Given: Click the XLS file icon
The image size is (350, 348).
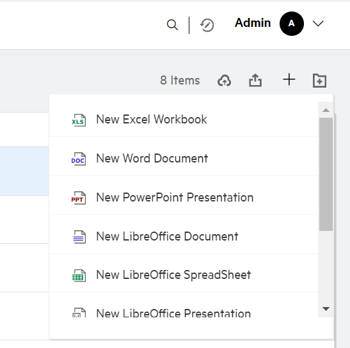Looking at the screenshot, I should point(78,120).
